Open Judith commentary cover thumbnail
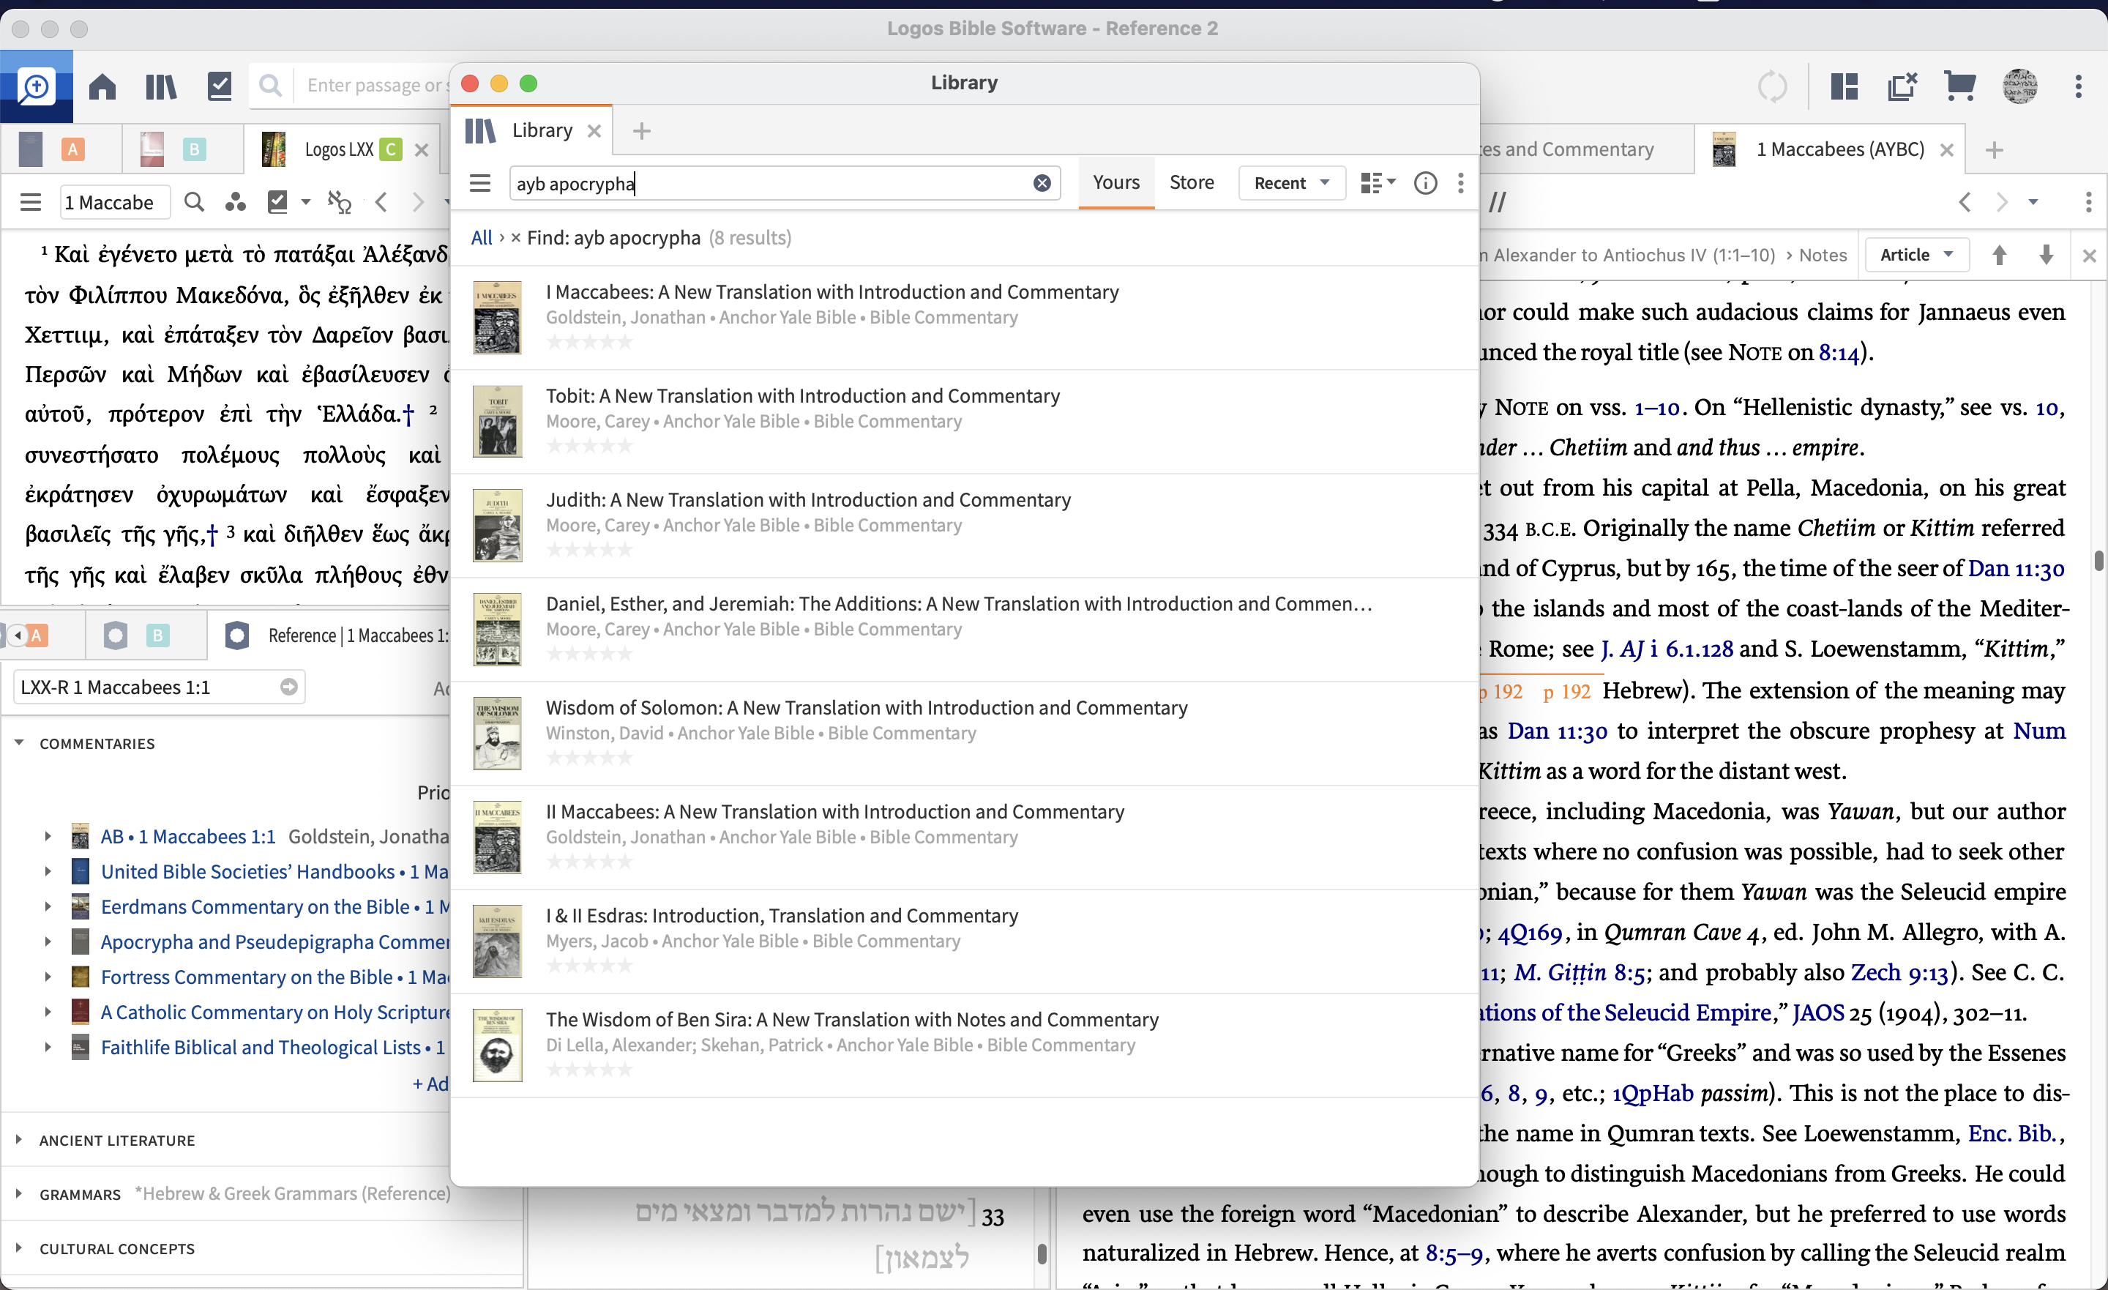 [497, 526]
